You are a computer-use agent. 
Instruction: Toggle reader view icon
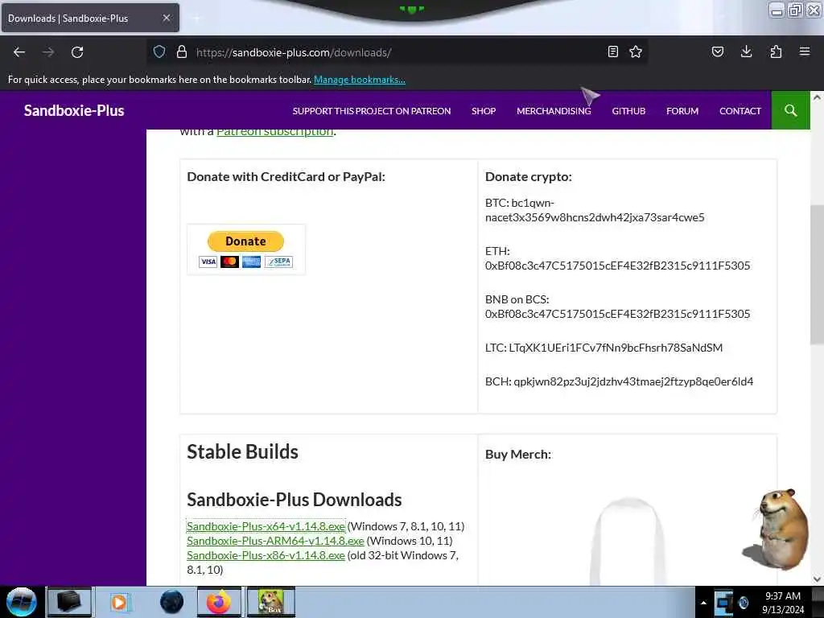pyautogui.click(x=612, y=51)
